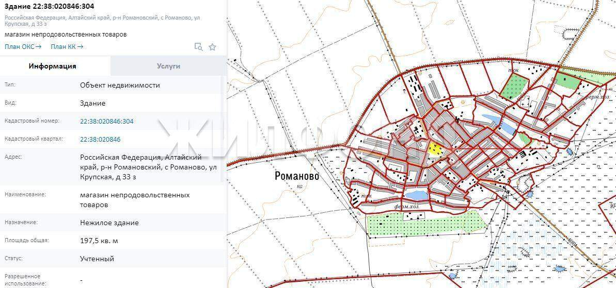Click the green dotted plot below top ток label

(x=515, y=87)
